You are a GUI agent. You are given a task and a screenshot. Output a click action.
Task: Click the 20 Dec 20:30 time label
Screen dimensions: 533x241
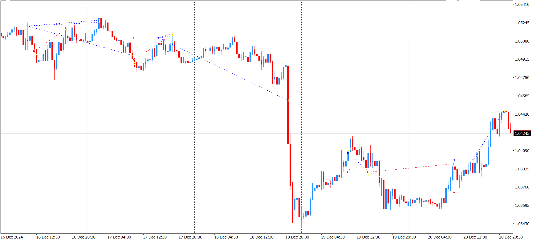511,237
